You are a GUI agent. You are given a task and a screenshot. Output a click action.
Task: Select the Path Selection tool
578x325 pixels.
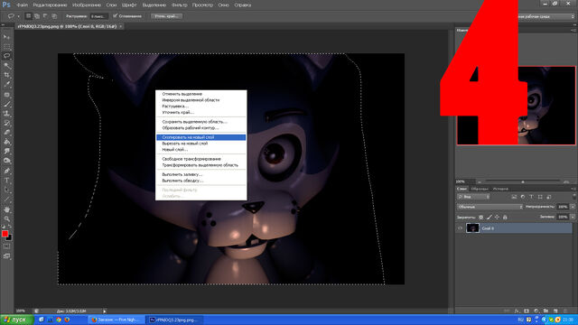point(6,190)
